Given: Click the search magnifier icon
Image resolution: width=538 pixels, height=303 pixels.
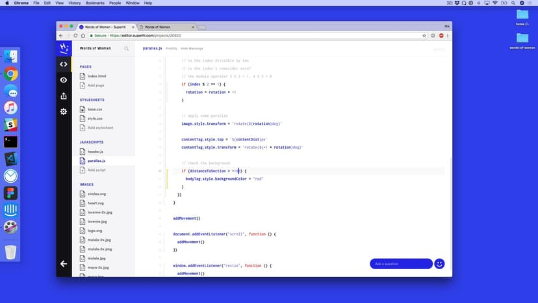Looking at the screenshot, I should pos(127,48).
